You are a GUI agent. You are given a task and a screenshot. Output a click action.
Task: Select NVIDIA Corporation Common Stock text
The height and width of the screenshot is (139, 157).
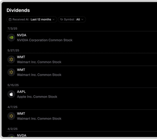(45, 40)
